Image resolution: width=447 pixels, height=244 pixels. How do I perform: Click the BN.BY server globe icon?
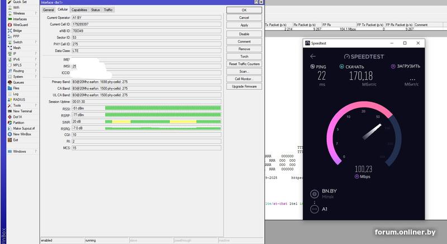point(314,194)
